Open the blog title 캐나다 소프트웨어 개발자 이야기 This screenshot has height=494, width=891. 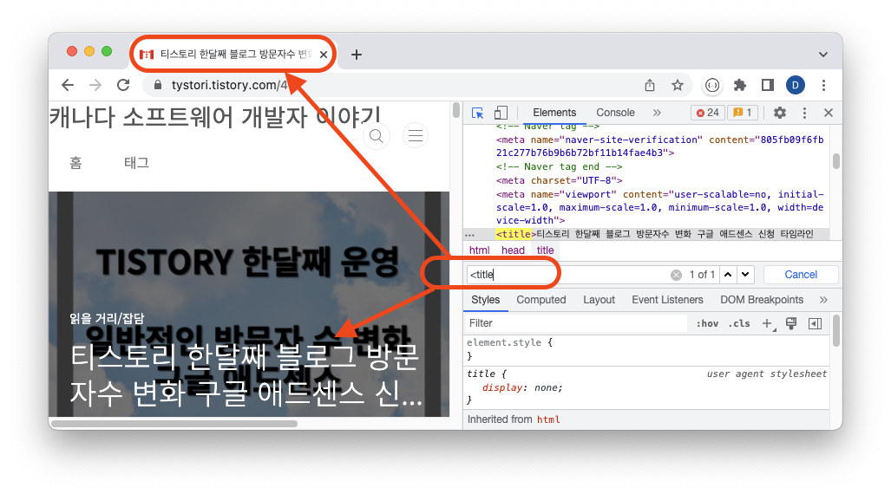click(x=215, y=118)
